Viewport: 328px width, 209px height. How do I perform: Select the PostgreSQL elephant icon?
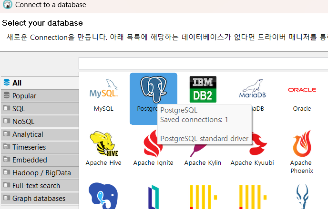pos(154,89)
